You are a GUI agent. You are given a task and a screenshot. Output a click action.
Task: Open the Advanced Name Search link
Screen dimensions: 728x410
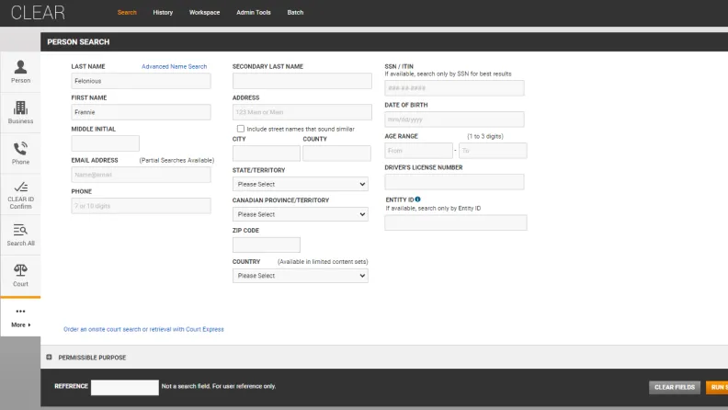point(174,66)
